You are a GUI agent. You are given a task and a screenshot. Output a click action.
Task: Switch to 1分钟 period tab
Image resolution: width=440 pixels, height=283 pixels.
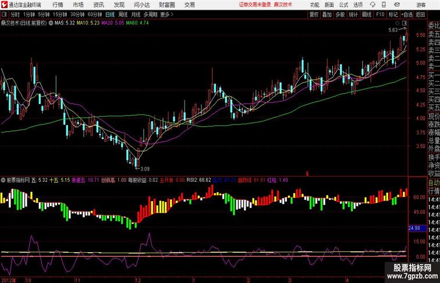pyautogui.click(x=29, y=15)
